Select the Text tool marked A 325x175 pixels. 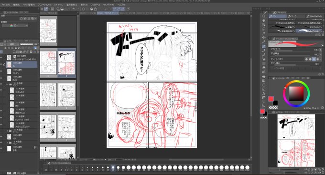tap(264, 93)
